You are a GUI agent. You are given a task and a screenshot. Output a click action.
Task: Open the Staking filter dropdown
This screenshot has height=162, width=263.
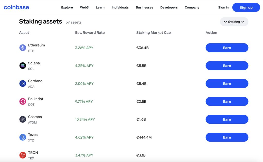click(234, 22)
